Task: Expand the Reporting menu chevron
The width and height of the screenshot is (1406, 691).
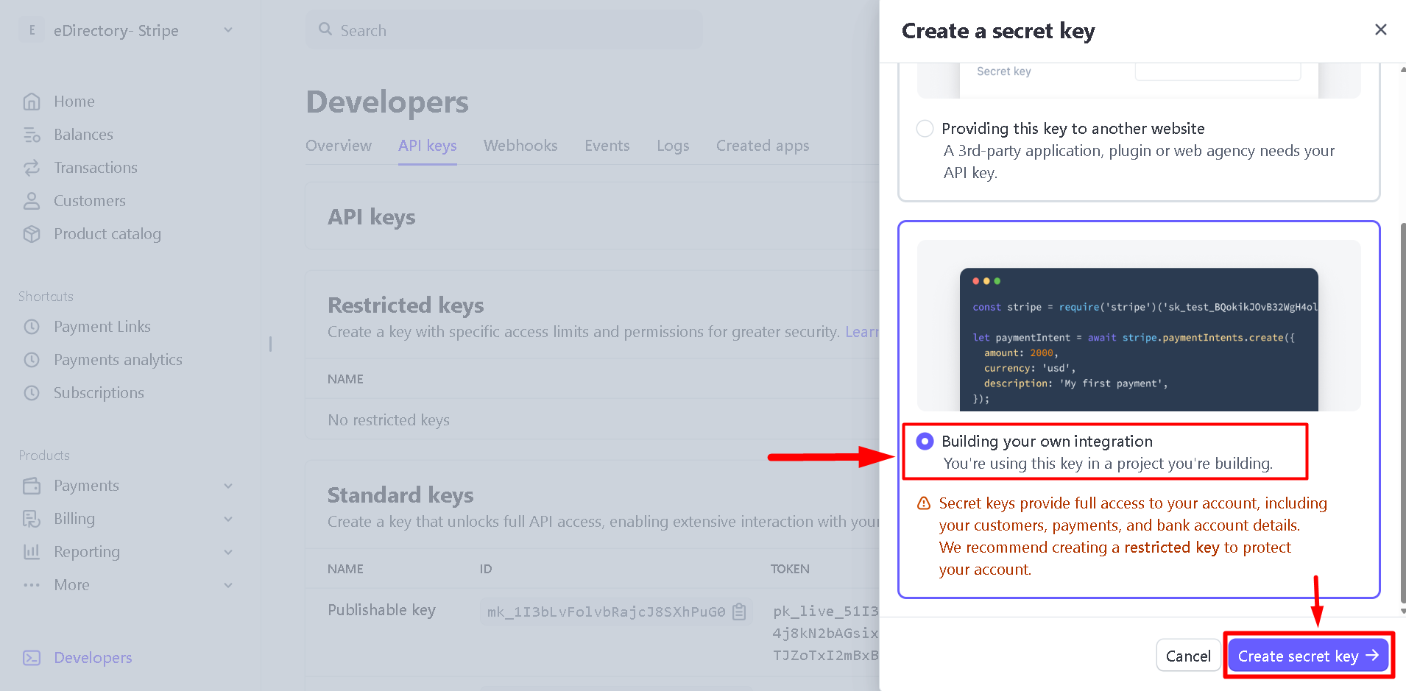Action: click(228, 552)
